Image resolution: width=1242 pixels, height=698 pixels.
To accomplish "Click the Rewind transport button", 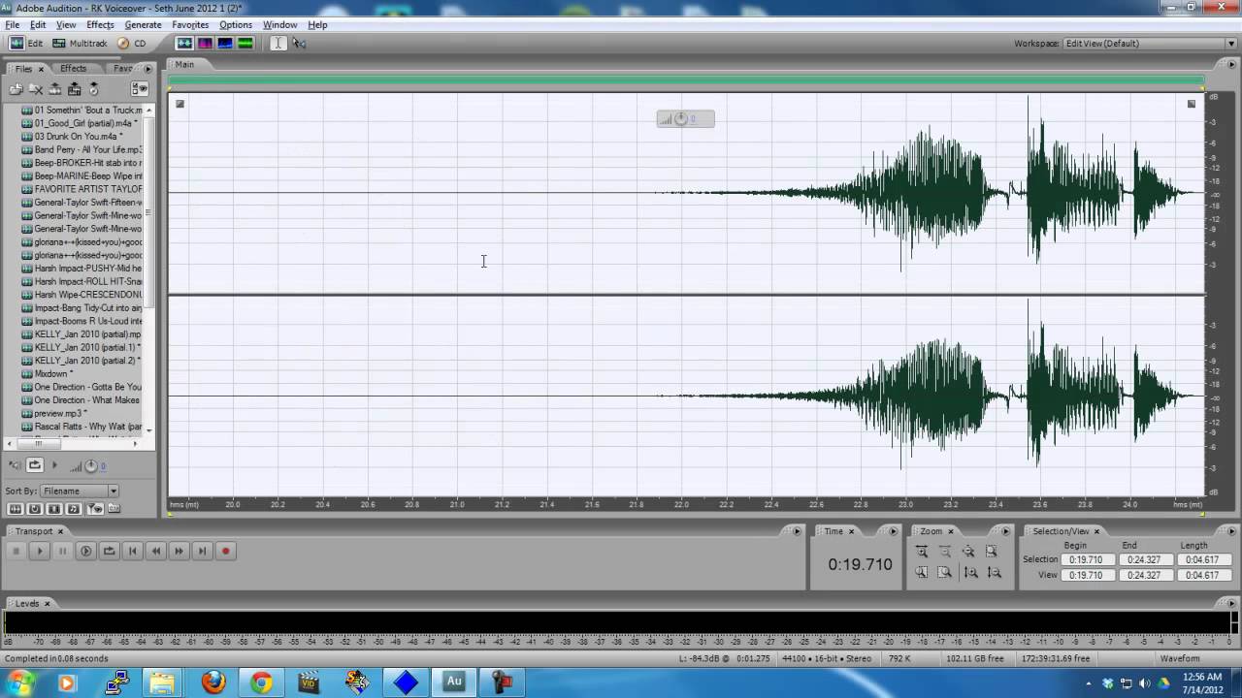I will tap(155, 551).
